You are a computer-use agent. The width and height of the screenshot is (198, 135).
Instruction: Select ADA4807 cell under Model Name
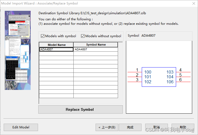click(56, 49)
